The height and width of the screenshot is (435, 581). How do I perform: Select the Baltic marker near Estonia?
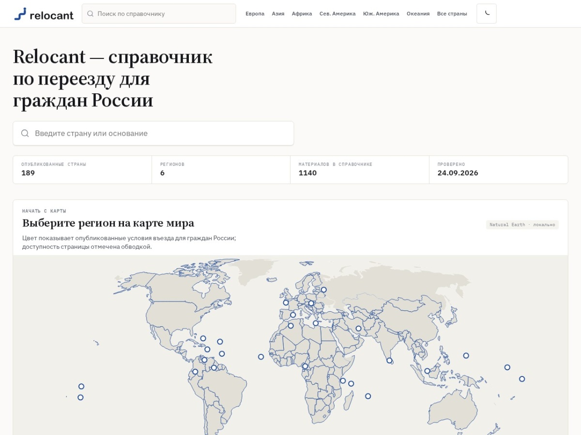[x=324, y=290]
